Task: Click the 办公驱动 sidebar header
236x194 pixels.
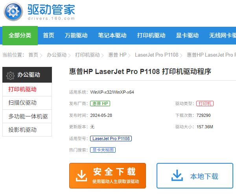Action: pos(27,75)
